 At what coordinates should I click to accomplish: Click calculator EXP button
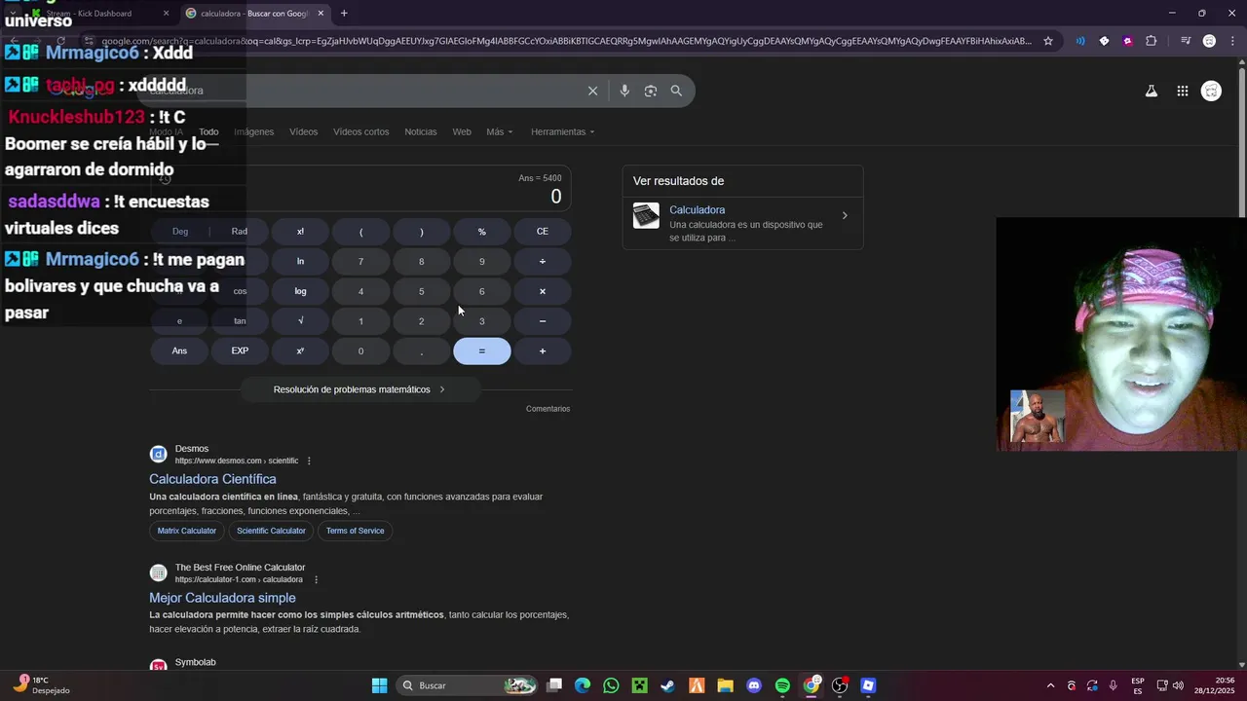point(240,350)
